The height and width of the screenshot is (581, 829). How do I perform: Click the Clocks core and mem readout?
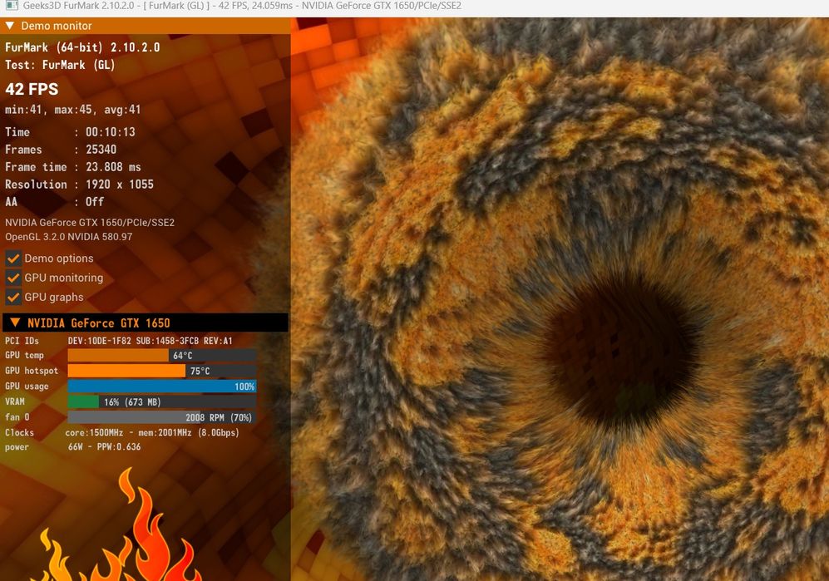(x=152, y=432)
